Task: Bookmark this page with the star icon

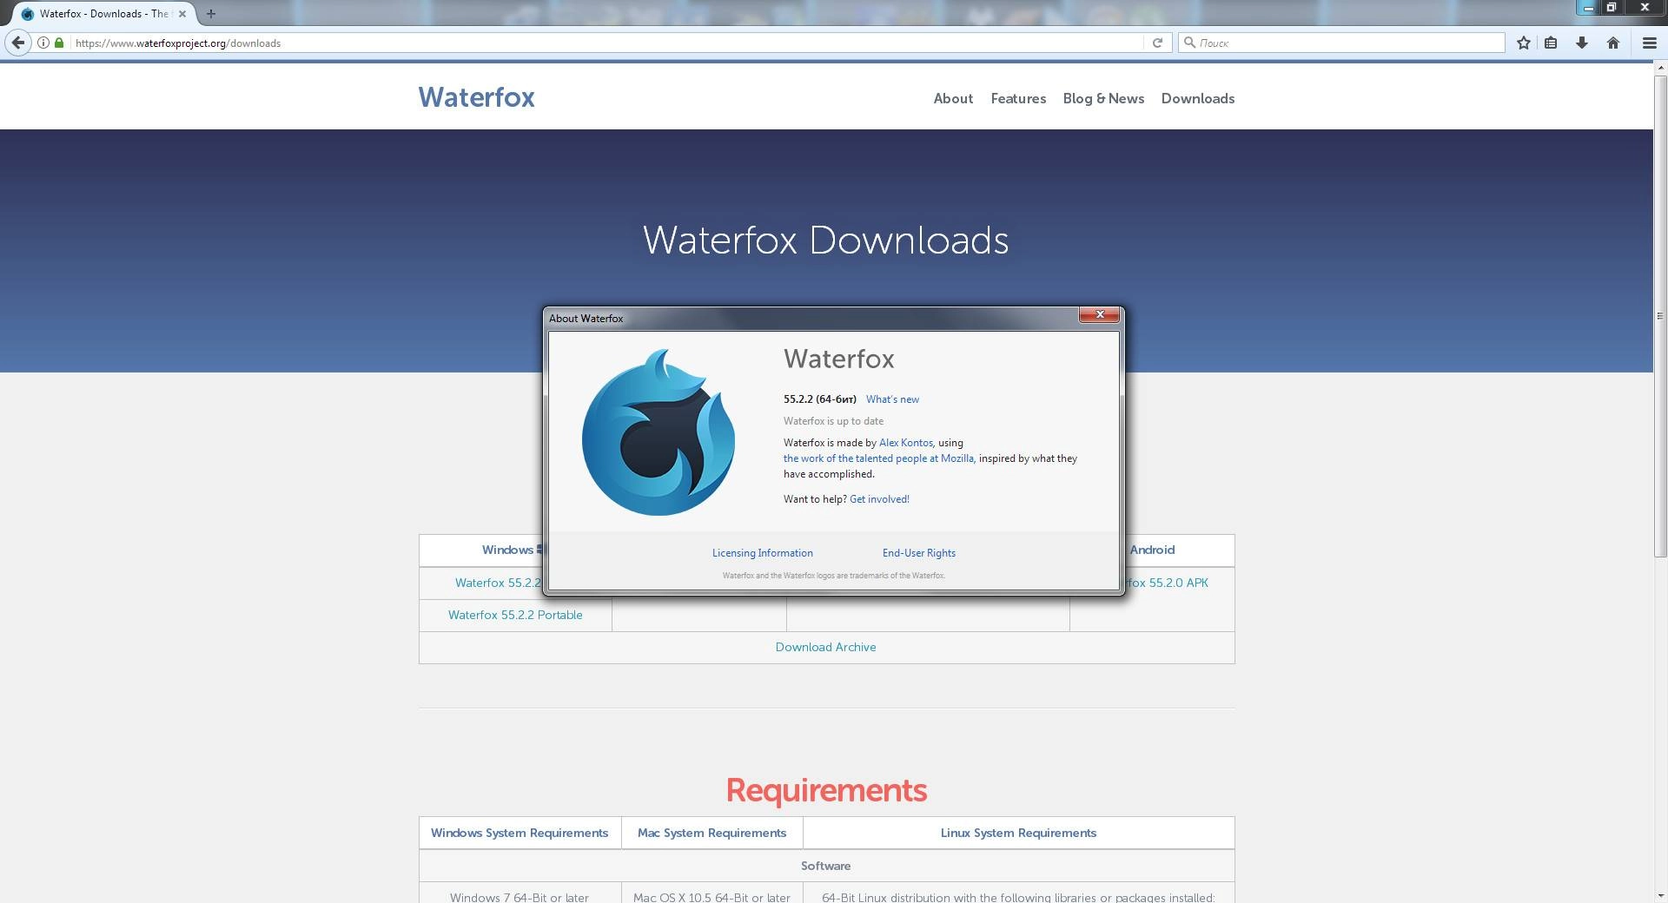Action: point(1523,43)
